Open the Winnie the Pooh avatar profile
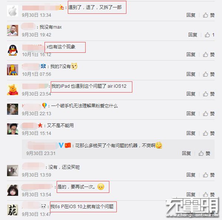This screenshot has height=220, width=222. tap(13, 90)
